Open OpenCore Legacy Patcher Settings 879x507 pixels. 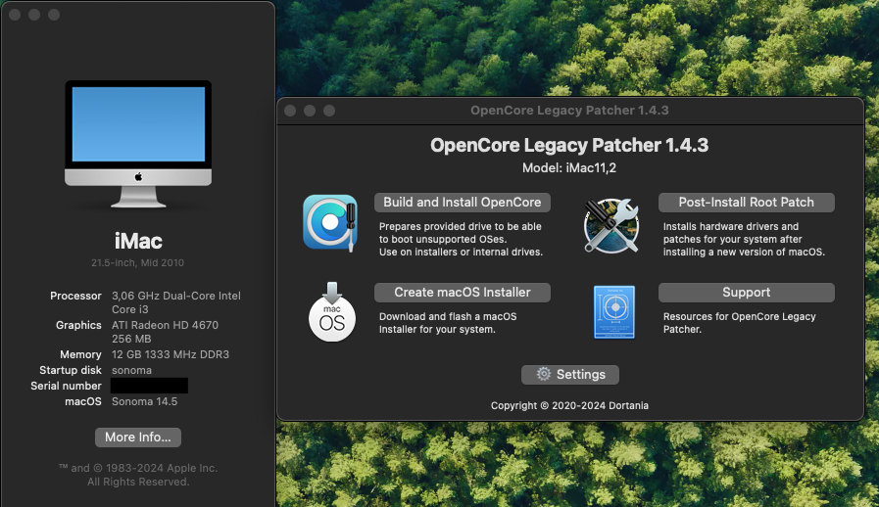(570, 375)
